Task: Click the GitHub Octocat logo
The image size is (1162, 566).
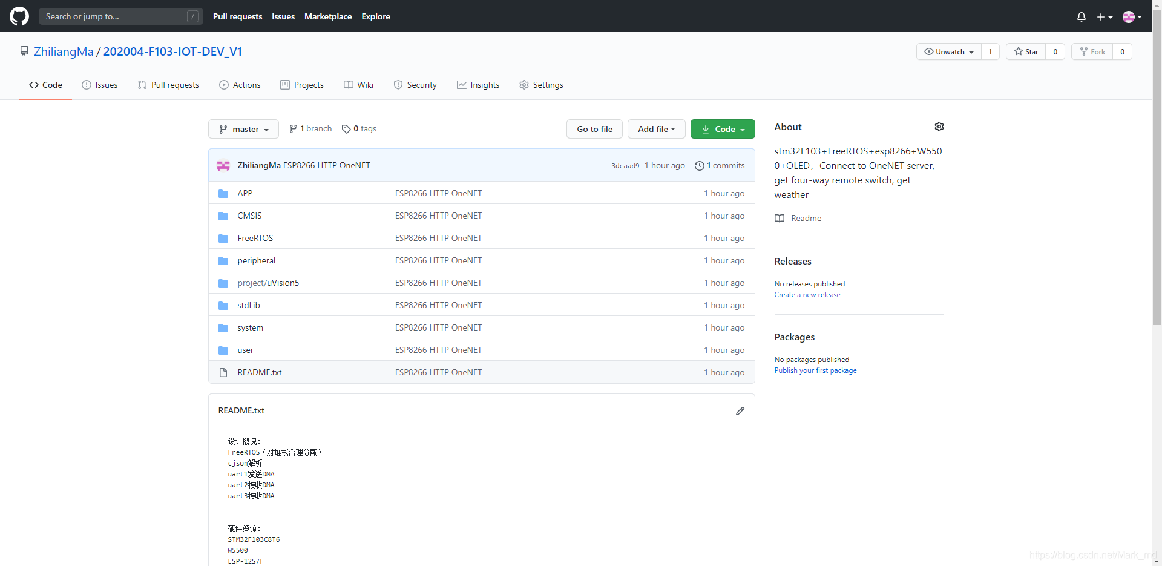Action: [19, 16]
